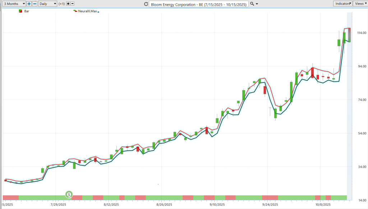The image size is (368, 209).
Task: Click the blue plus zoom-in button
Action: pos(29,4)
